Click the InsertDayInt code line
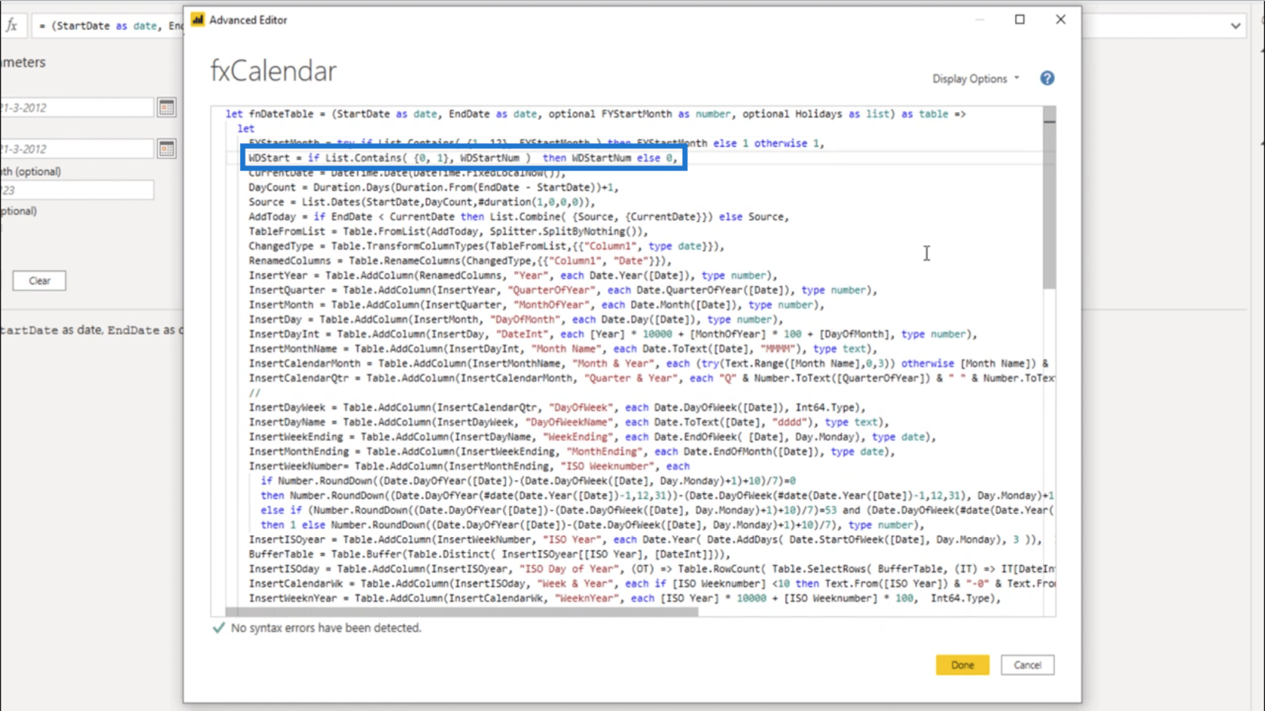Viewport: 1265px width, 711px height. (x=613, y=334)
